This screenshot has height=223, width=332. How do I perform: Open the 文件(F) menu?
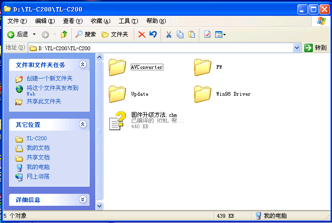pyautogui.click(x=17, y=21)
